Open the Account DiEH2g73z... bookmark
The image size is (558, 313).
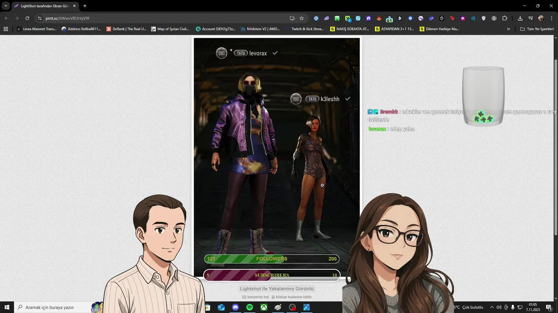tap(216, 29)
